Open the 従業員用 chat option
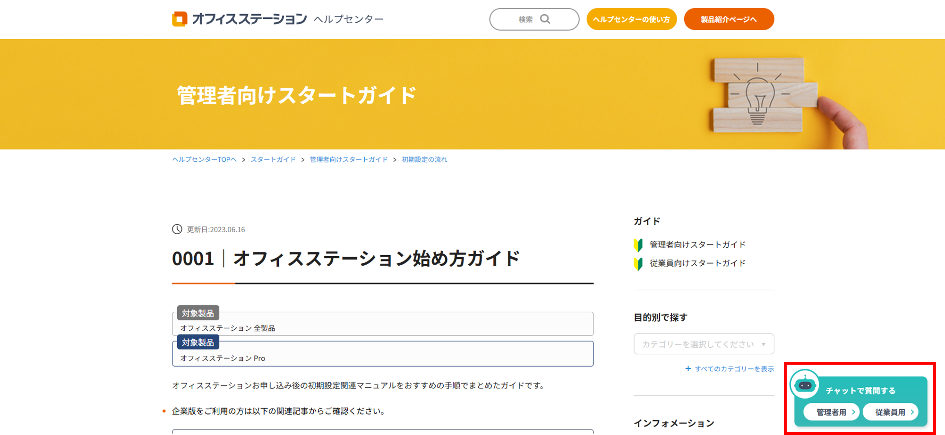 (891, 412)
